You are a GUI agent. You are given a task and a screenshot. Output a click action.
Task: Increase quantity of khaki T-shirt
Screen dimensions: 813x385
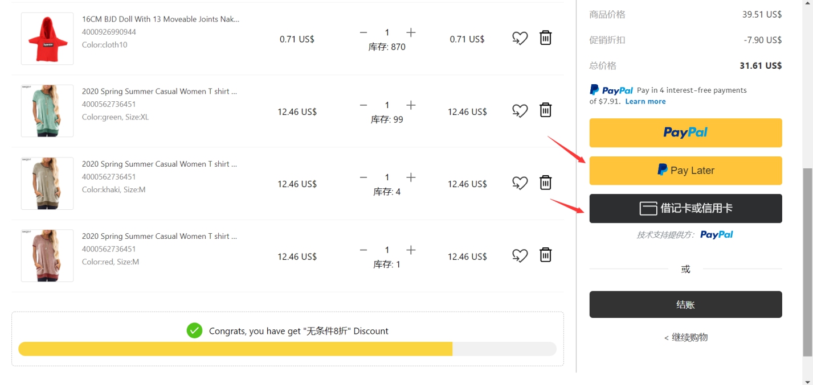pos(411,177)
